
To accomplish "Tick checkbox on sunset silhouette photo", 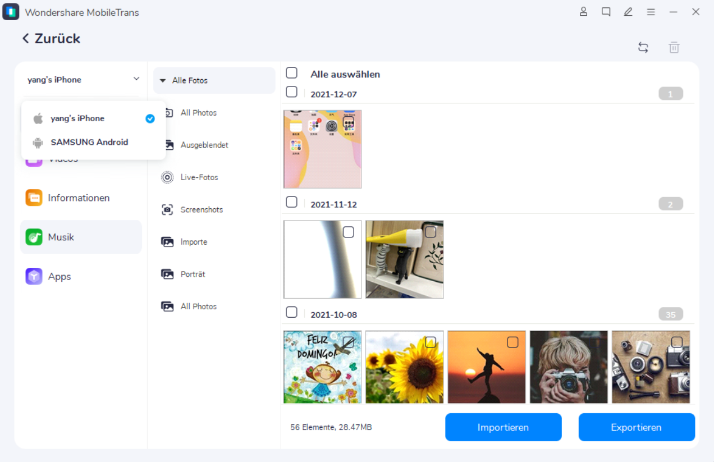I will 512,342.
